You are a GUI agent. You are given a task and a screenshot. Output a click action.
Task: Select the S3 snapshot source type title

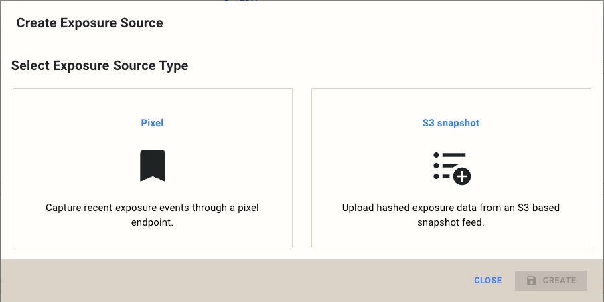click(451, 123)
